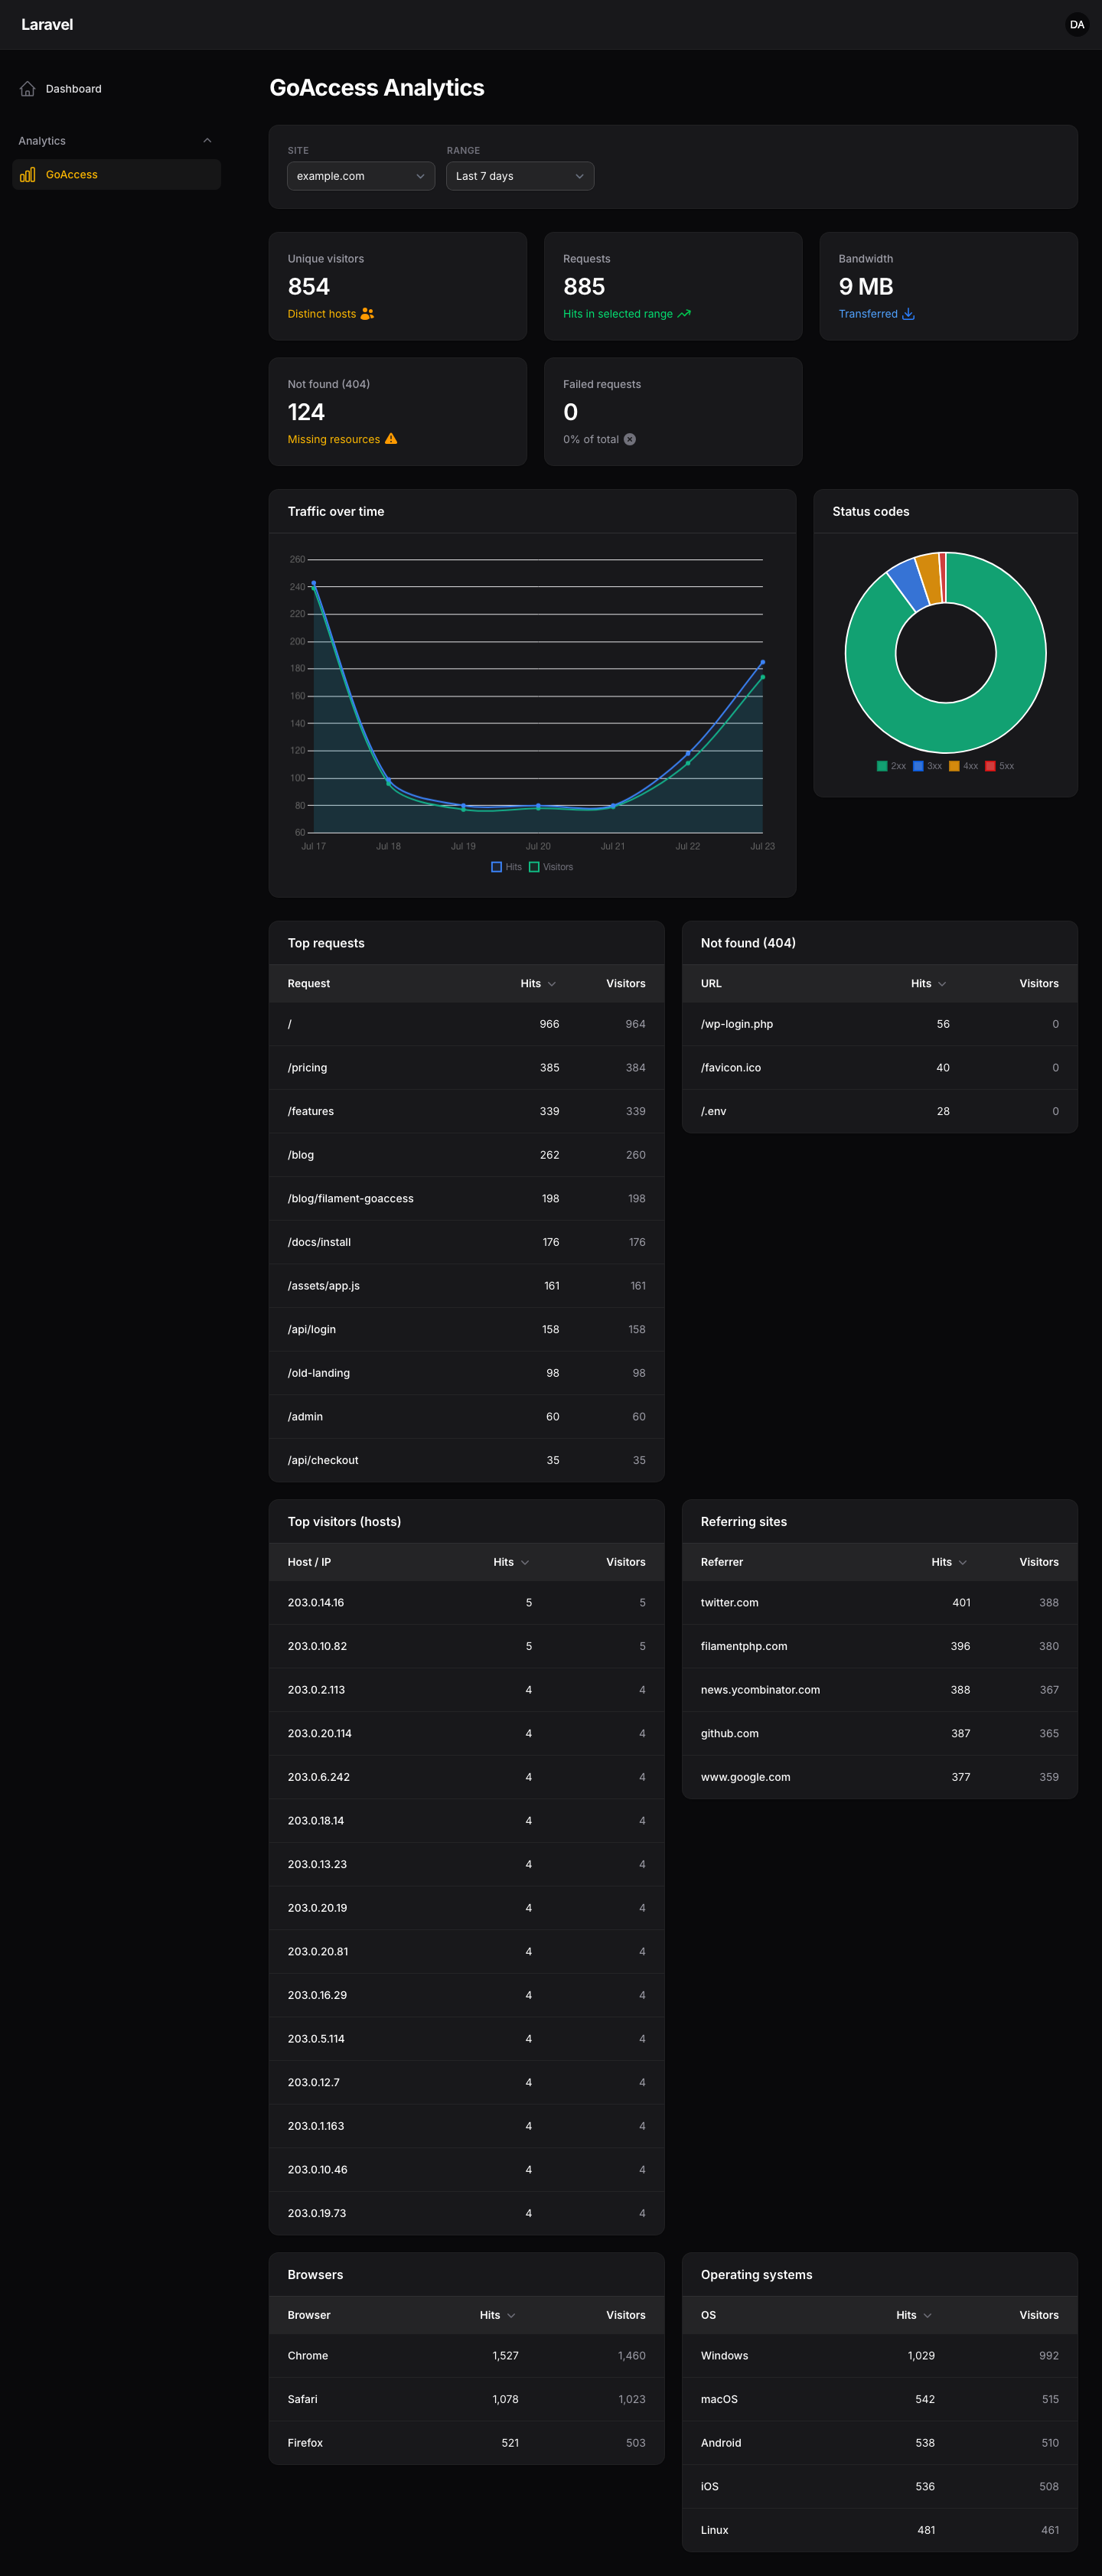This screenshot has width=1102, height=2576.
Task: Click the Request column header
Action: [x=309, y=984]
